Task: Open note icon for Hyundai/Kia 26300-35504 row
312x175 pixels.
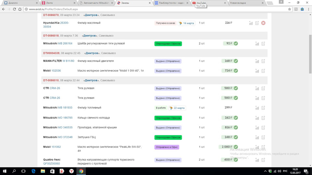Action: pyautogui.click(x=257, y=23)
